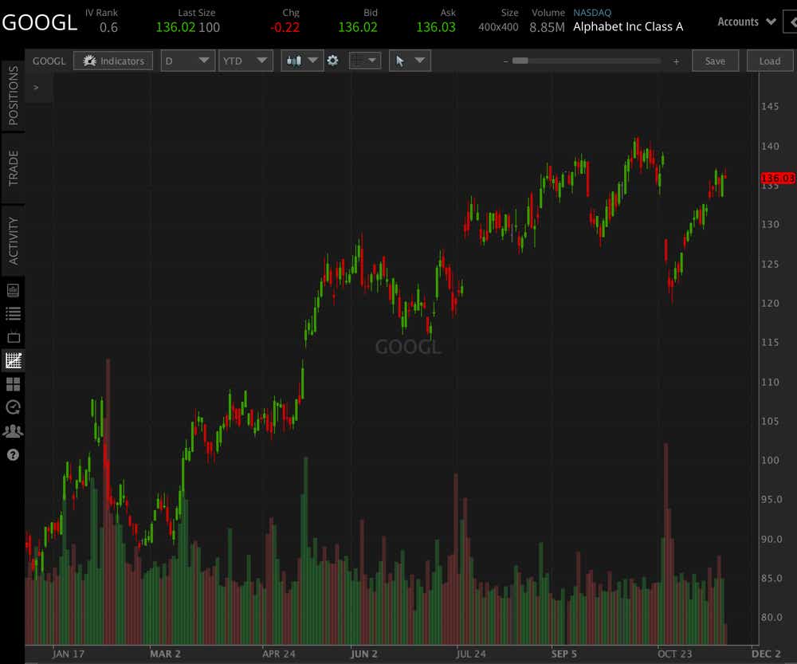This screenshot has height=664, width=797.
Task: Open the YTD time range dropdown
Action: tap(245, 61)
